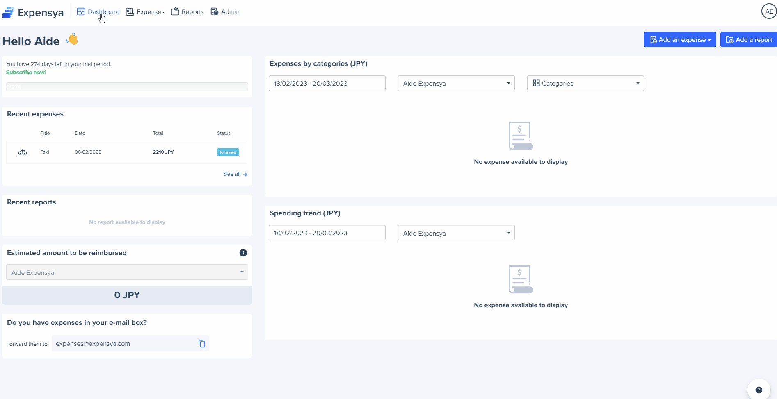Screen dimensions: 777x399
Task: Open the Admin menu tab
Action: click(225, 12)
